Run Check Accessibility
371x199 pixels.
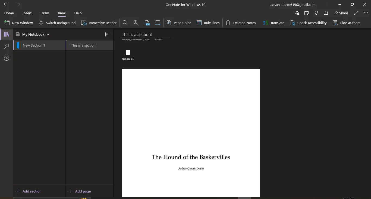[x=309, y=23]
